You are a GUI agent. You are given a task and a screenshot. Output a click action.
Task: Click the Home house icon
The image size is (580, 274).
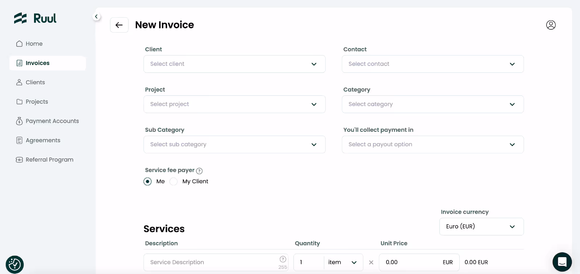coord(20,44)
